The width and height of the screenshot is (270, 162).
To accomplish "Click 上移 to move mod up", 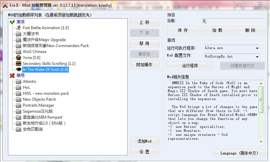I will 144,23.
